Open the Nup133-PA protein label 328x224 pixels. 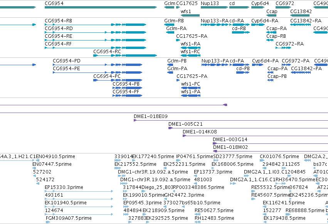point(215,61)
